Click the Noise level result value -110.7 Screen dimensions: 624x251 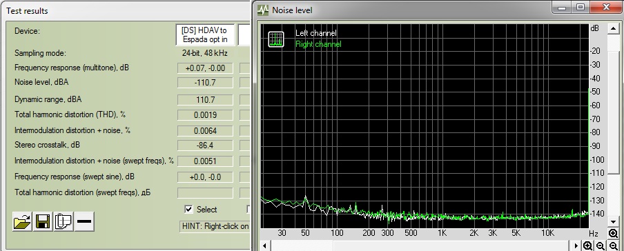[x=205, y=83]
